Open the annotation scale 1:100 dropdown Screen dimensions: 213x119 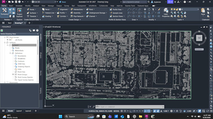[x=166, y=111]
